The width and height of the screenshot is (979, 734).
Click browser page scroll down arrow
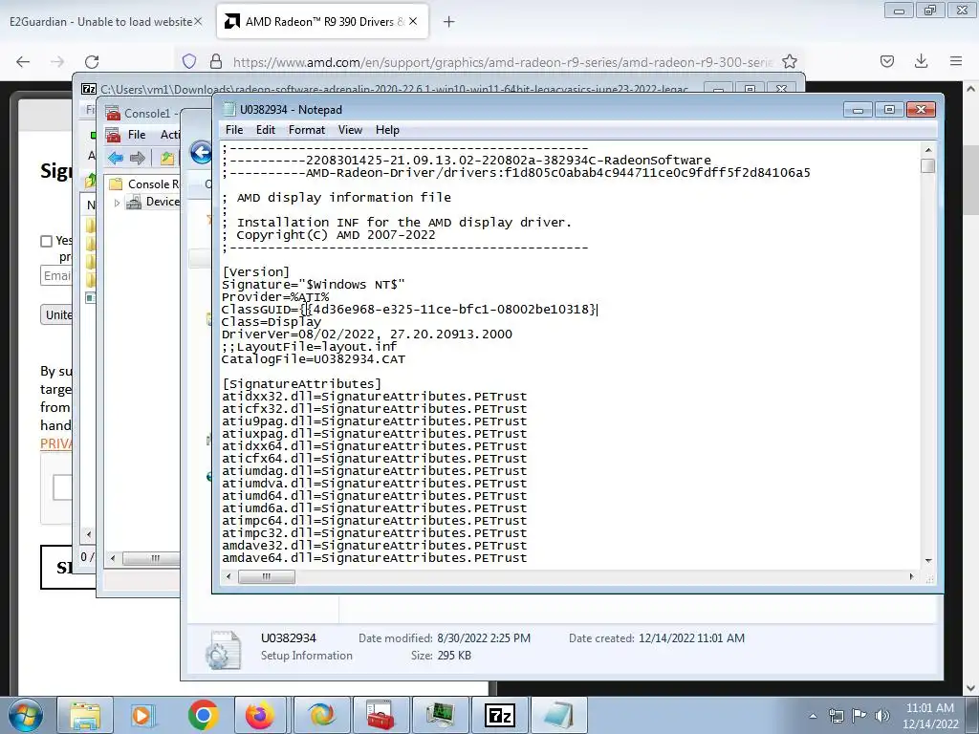tap(971, 688)
